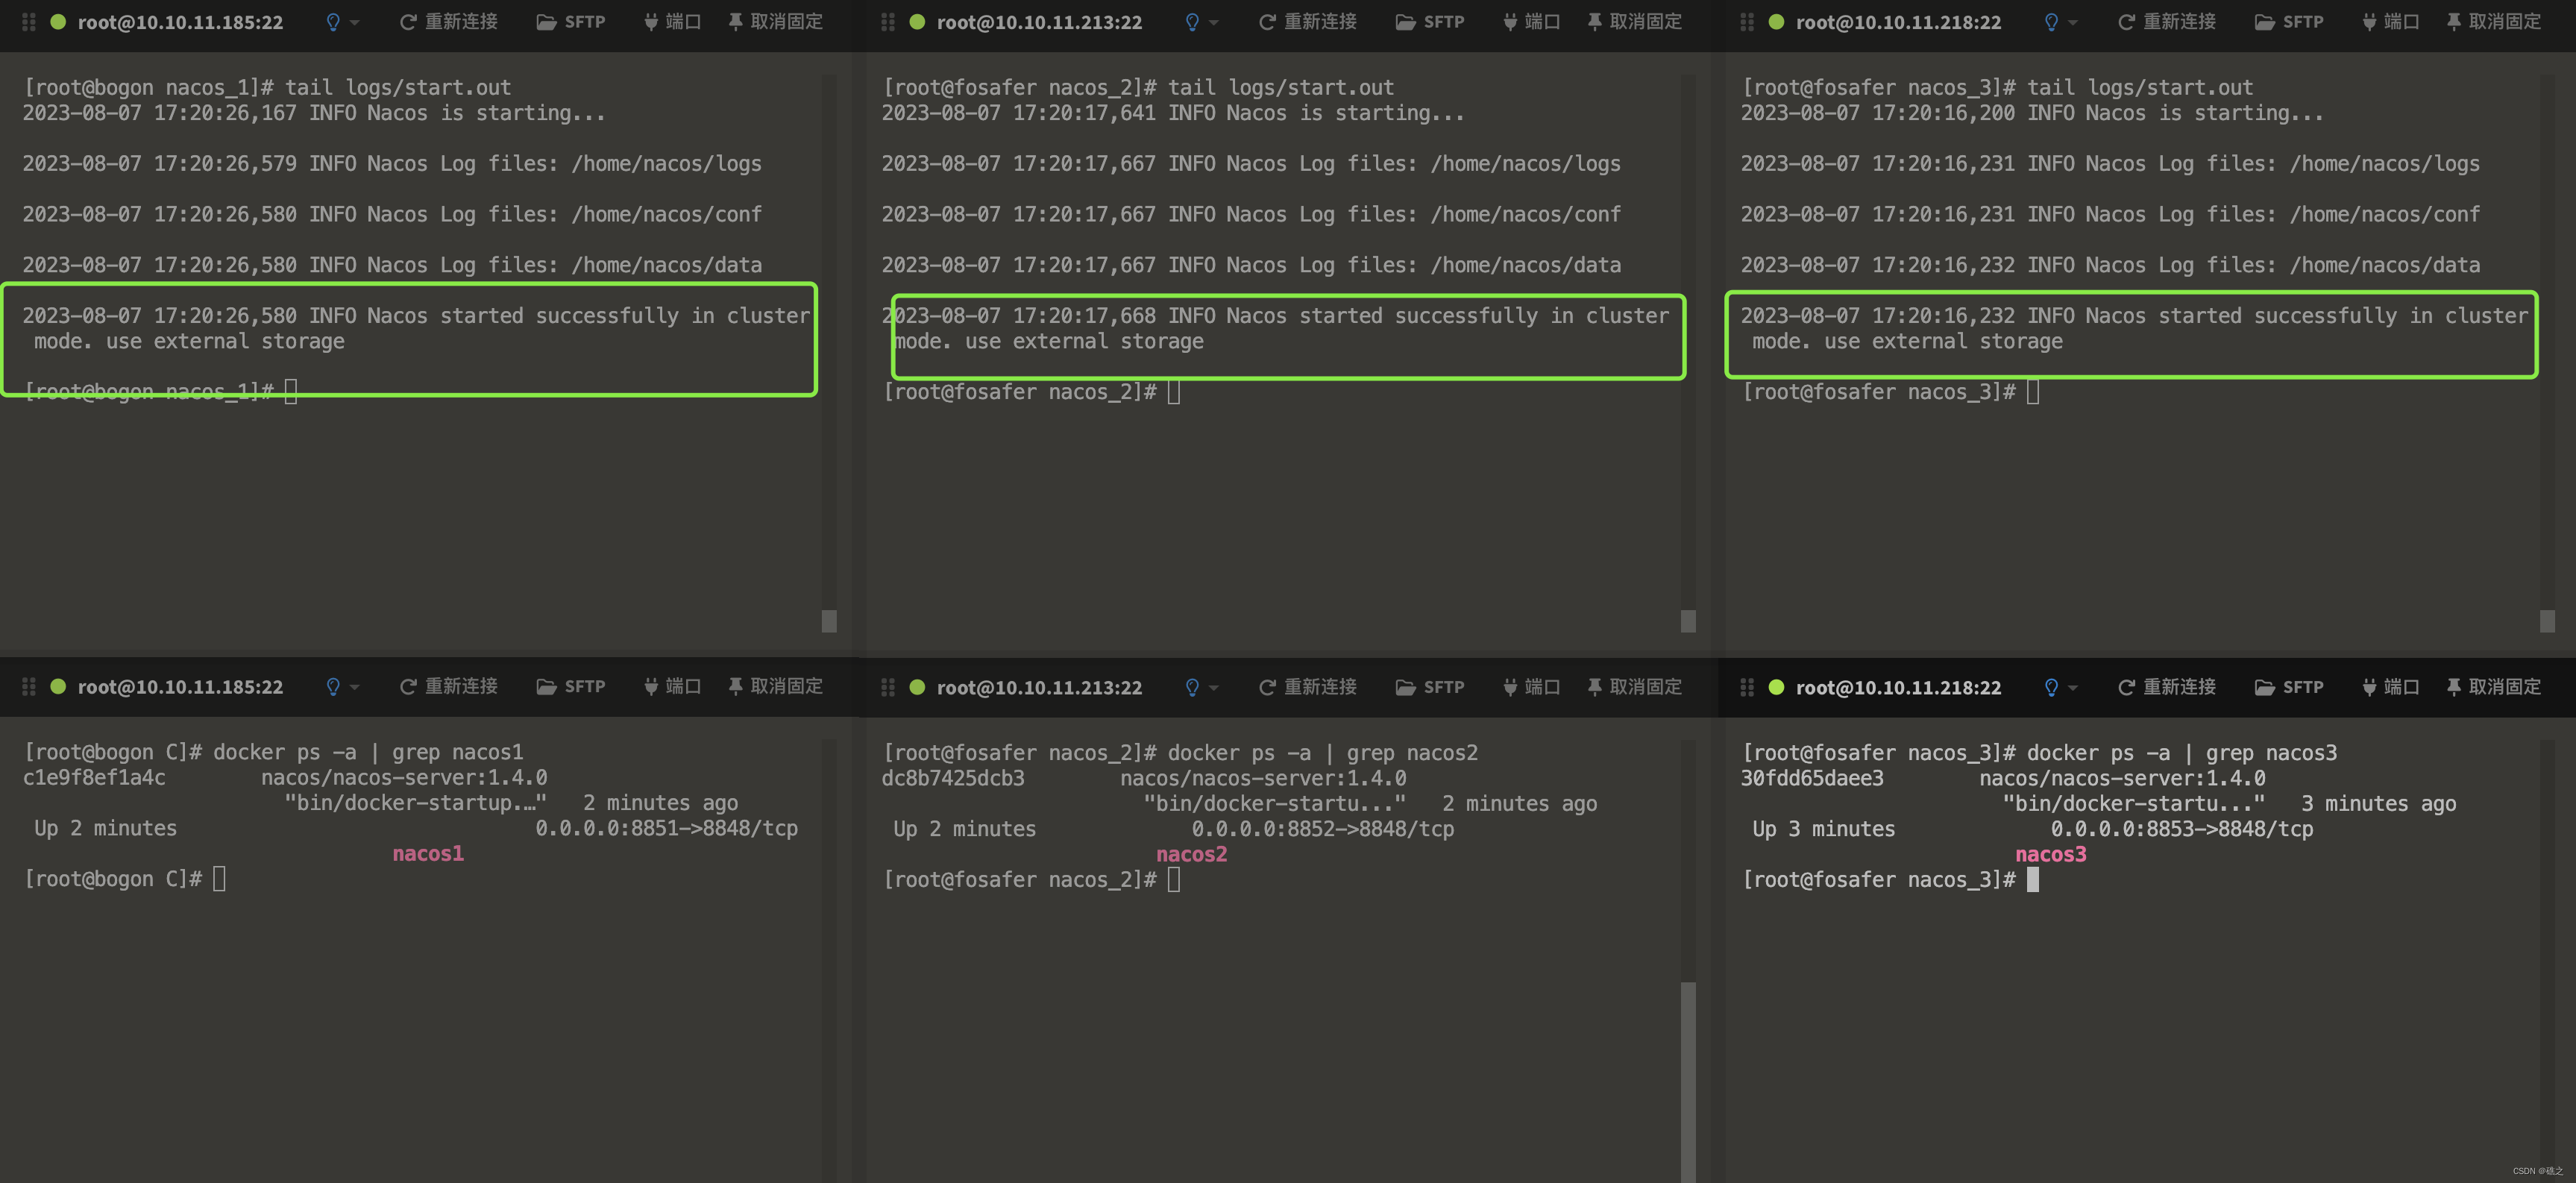The image size is (2576, 1183).
Task: Click status text 'Up 3 minutes'
Action: pyautogui.click(x=1823, y=830)
